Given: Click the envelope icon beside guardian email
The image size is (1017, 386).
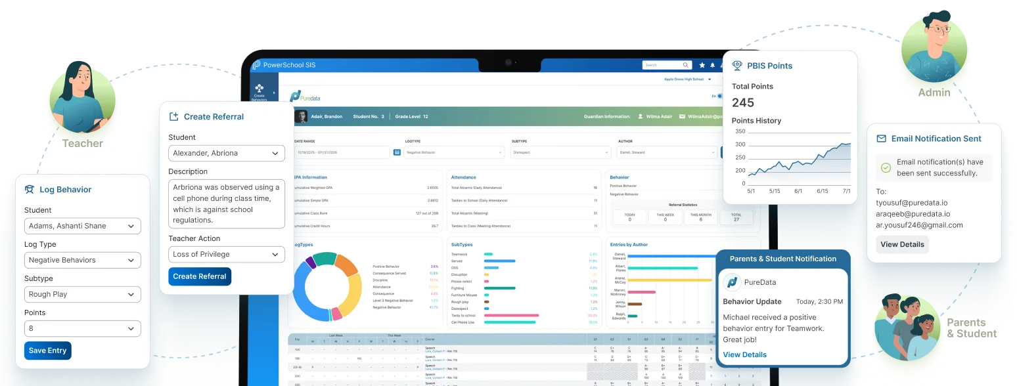Looking at the screenshot, I should [x=682, y=116].
